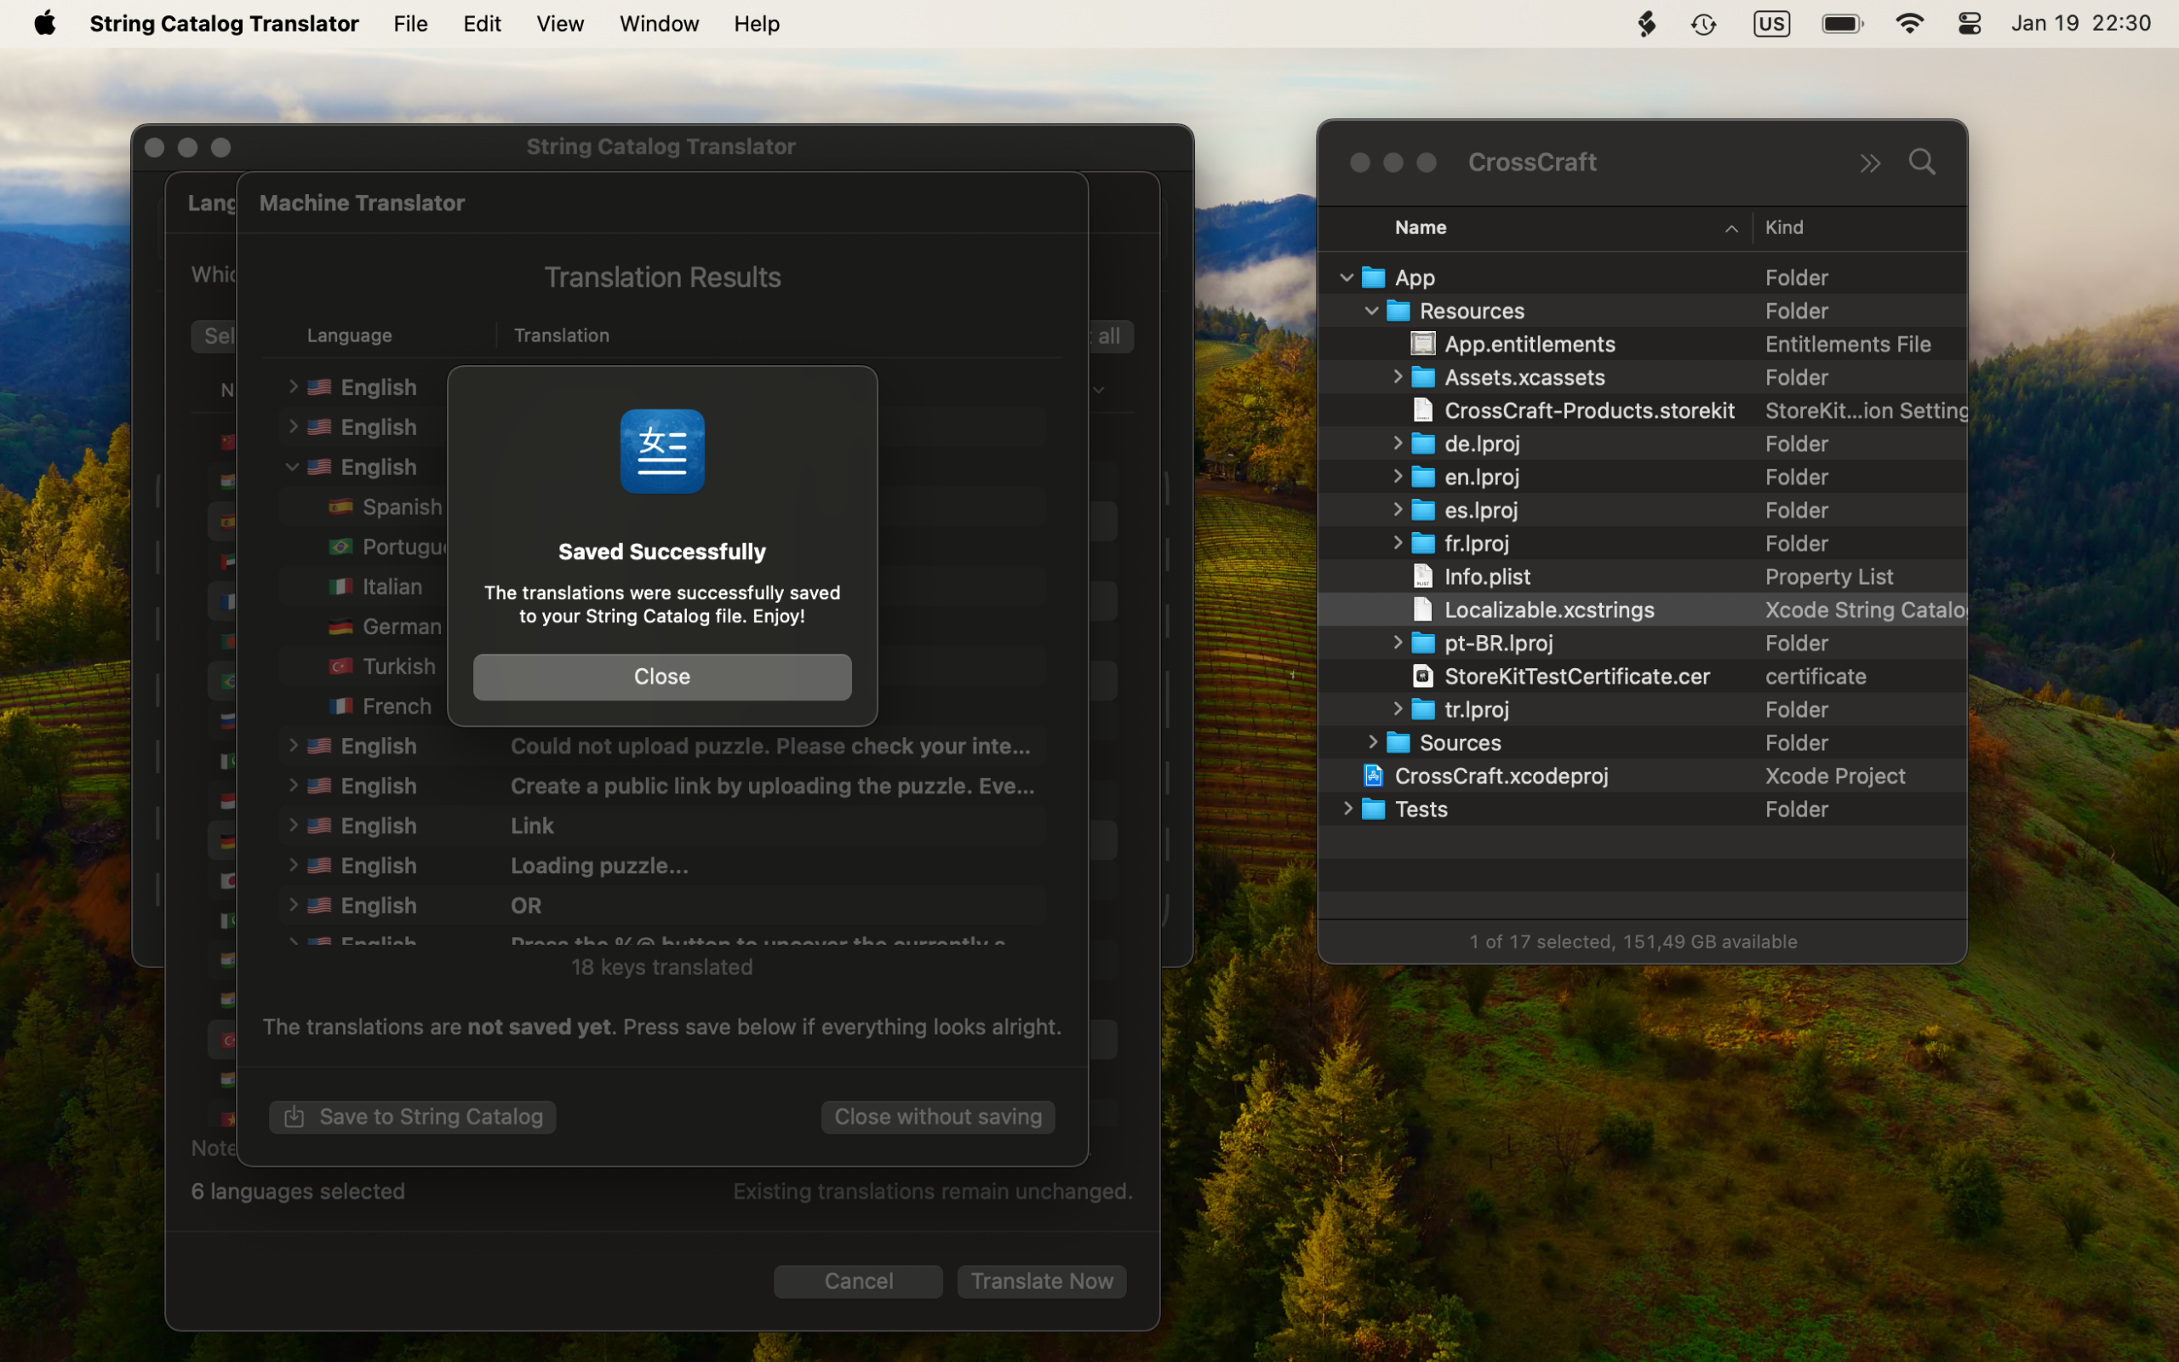2179x1362 pixels.
Task: Click the save icon in Save to String Catalog
Action: [x=295, y=1117]
